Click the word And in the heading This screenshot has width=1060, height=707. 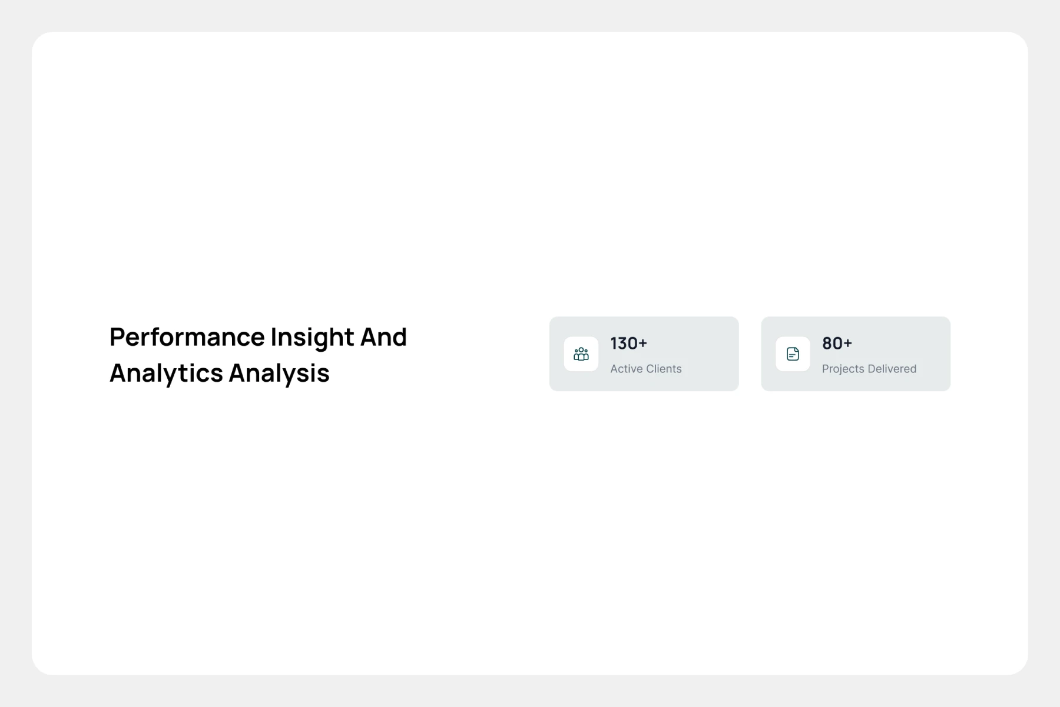(383, 338)
